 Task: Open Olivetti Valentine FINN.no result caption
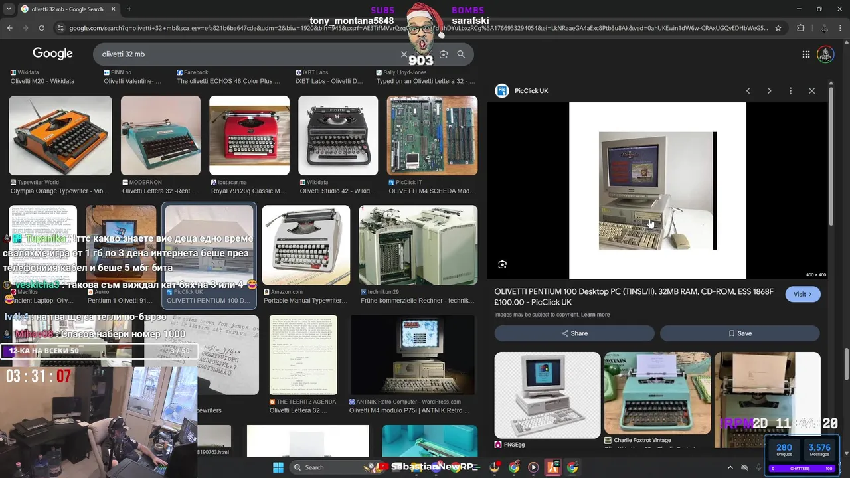click(x=132, y=81)
